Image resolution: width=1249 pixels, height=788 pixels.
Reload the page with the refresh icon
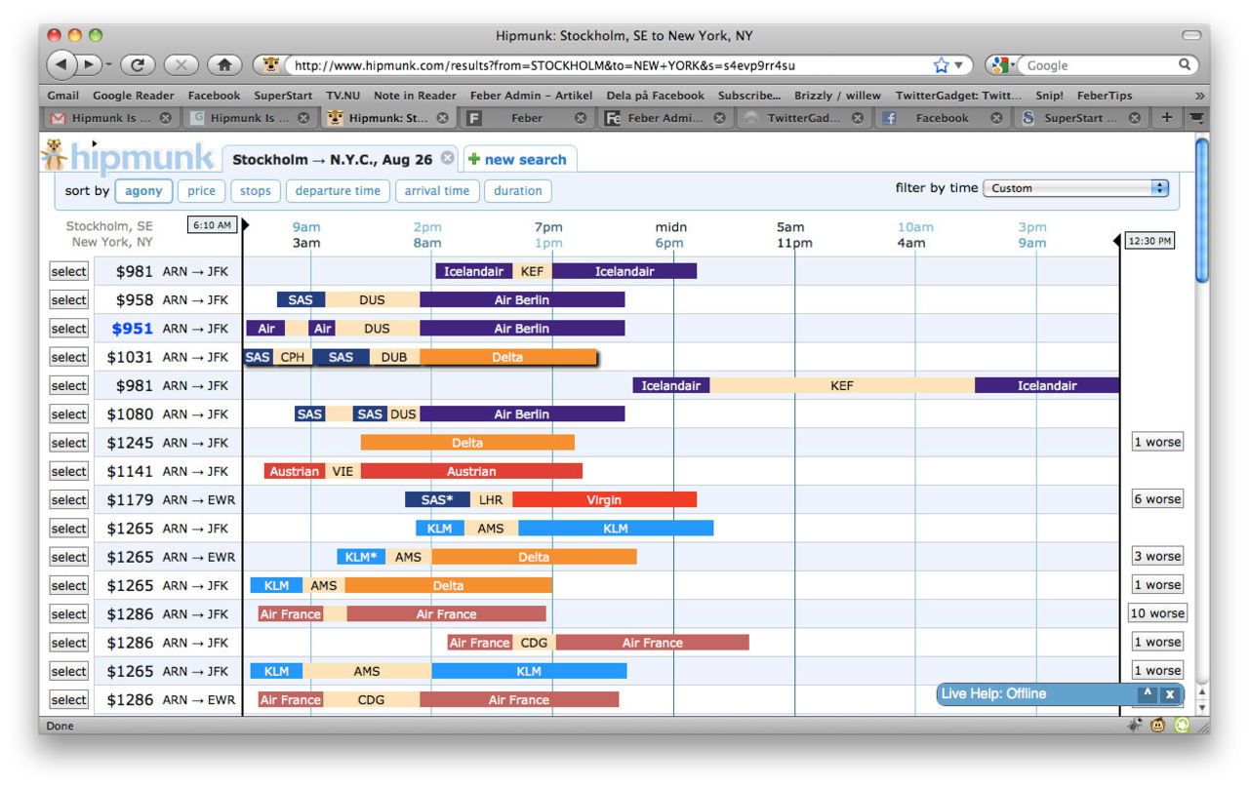click(x=138, y=65)
